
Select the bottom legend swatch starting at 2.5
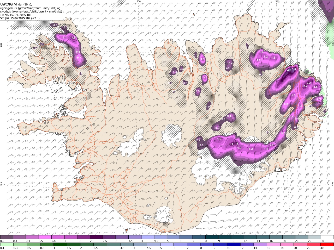coord(100,244)
